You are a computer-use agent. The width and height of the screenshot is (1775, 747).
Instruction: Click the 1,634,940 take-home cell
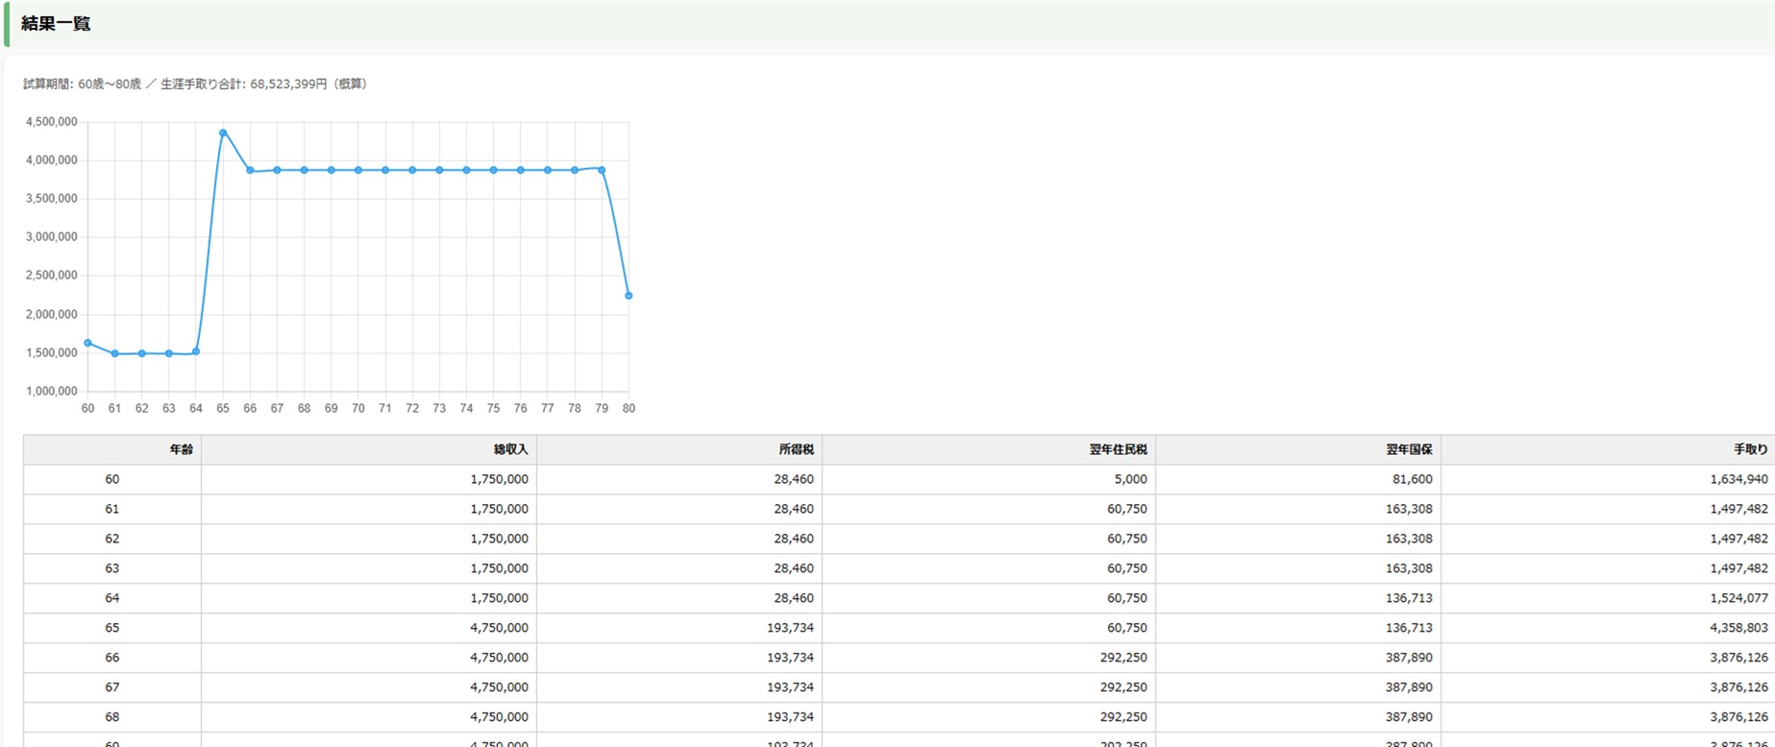[1738, 479]
